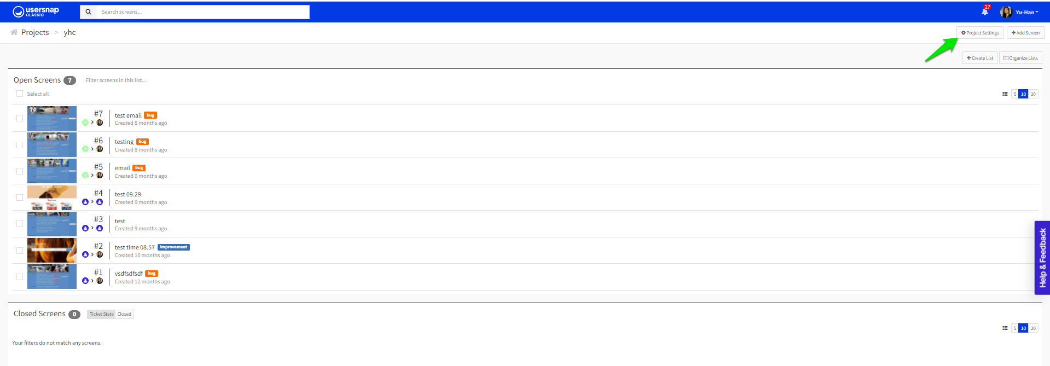
Task: Check the checkbox for screen #2
Action: coord(20,251)
